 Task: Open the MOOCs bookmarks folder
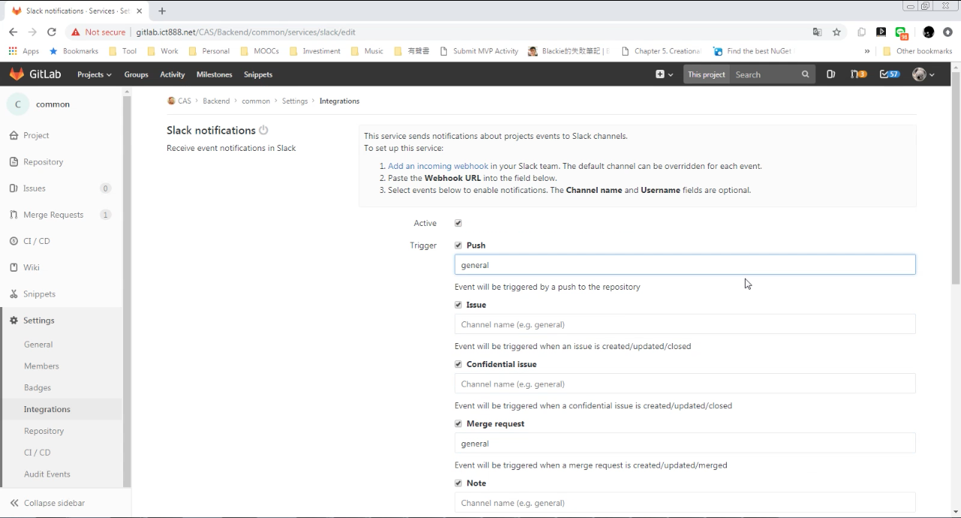point(260,51)
